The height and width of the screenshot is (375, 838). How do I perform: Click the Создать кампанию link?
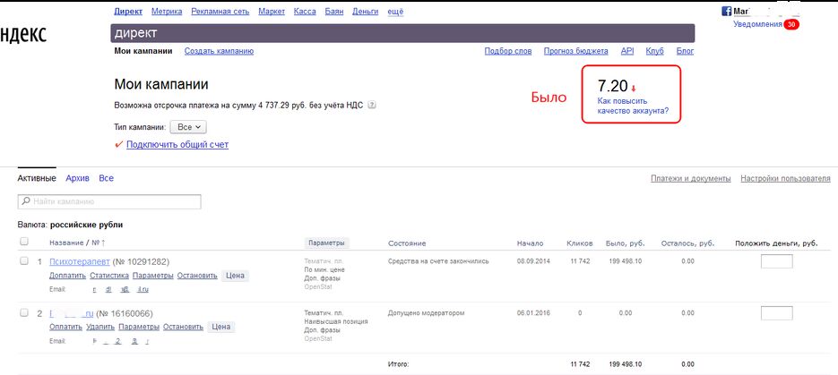(219, 51)
